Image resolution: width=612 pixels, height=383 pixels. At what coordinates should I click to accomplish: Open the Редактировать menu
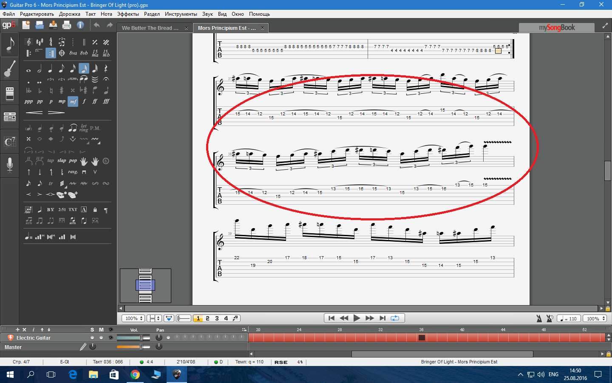37,14
